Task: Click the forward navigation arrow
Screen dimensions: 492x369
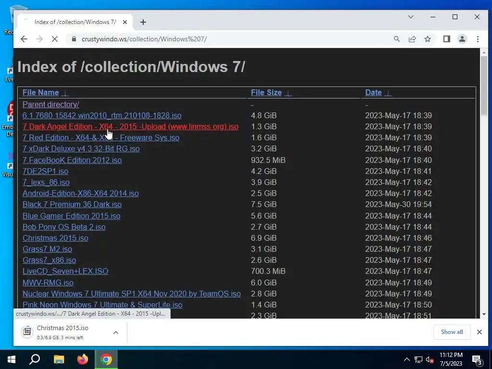Action: [x=39, y=39]
